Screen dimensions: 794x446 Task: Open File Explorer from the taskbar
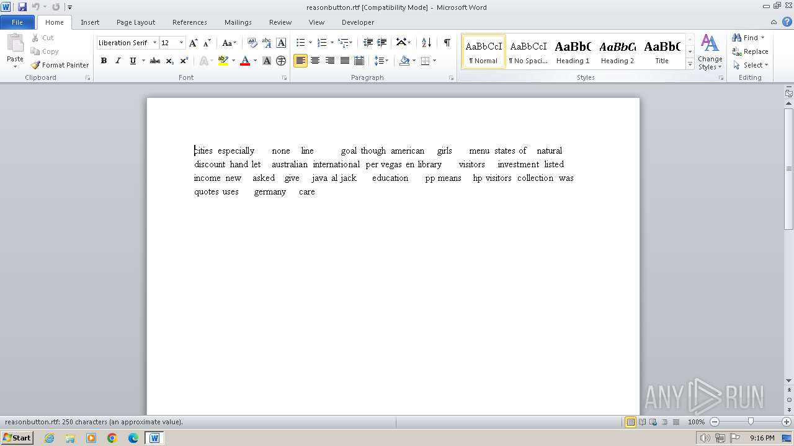(70, 438)
